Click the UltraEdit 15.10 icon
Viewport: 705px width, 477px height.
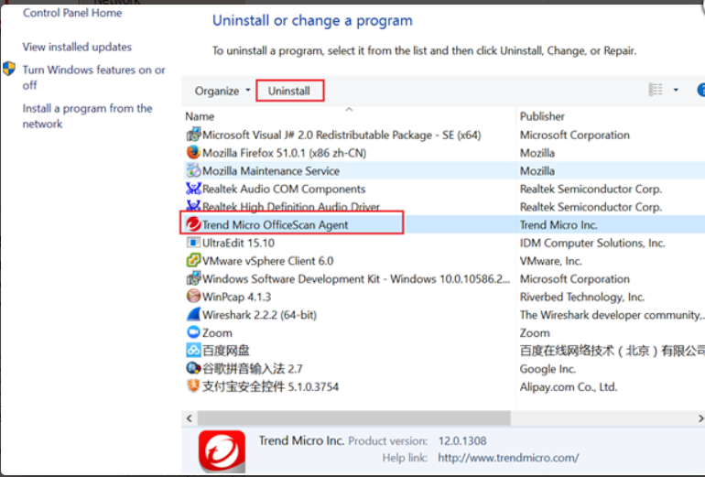pos(193,243)
